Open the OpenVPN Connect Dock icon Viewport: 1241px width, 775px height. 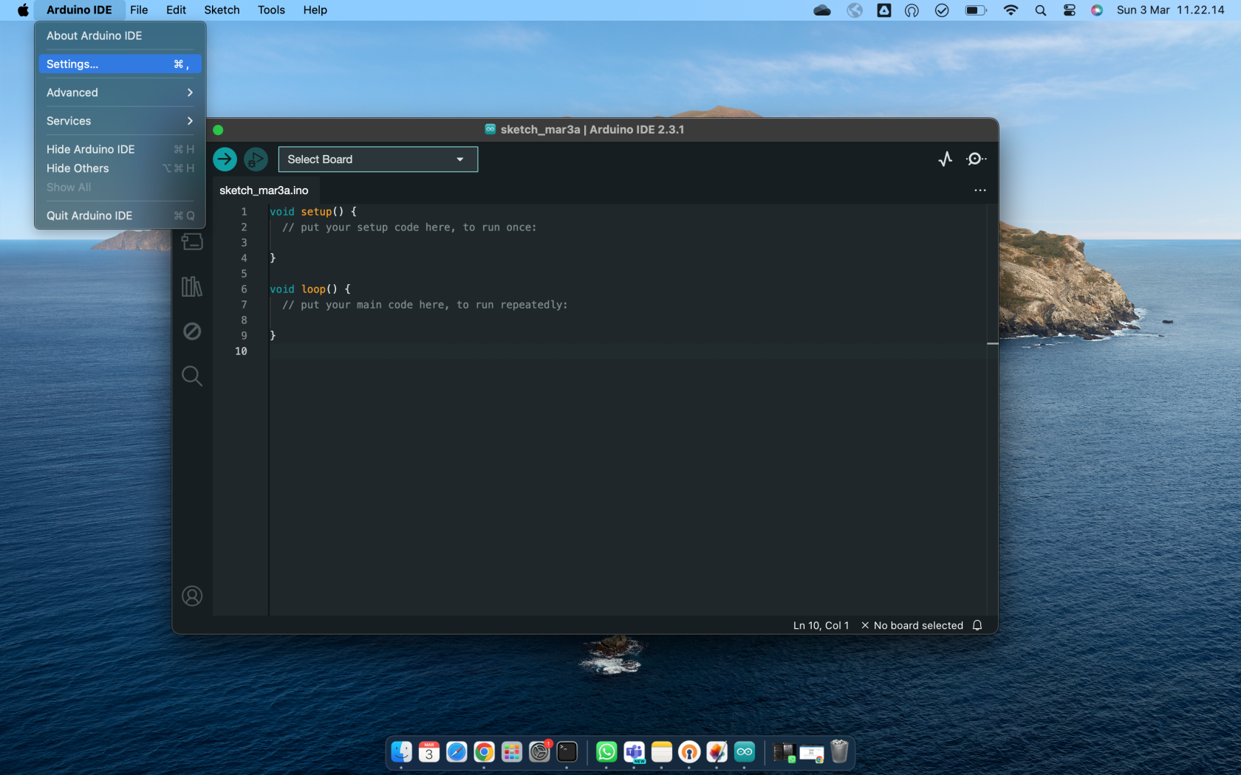(x=689, y=752)
